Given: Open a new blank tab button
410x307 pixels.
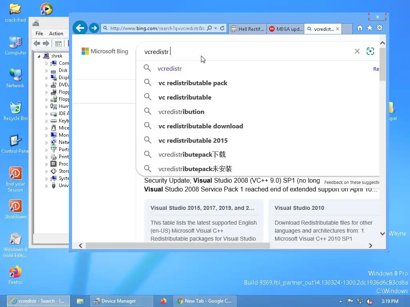Looking at the screenshot, I should tap(347, 29).
